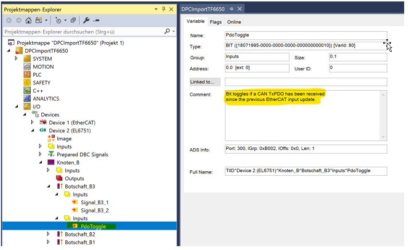Click the preview selected items dash icon

pos(96,20)
